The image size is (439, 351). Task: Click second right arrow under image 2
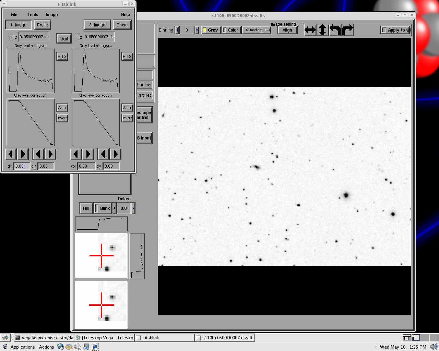click(x=116, y=154)
